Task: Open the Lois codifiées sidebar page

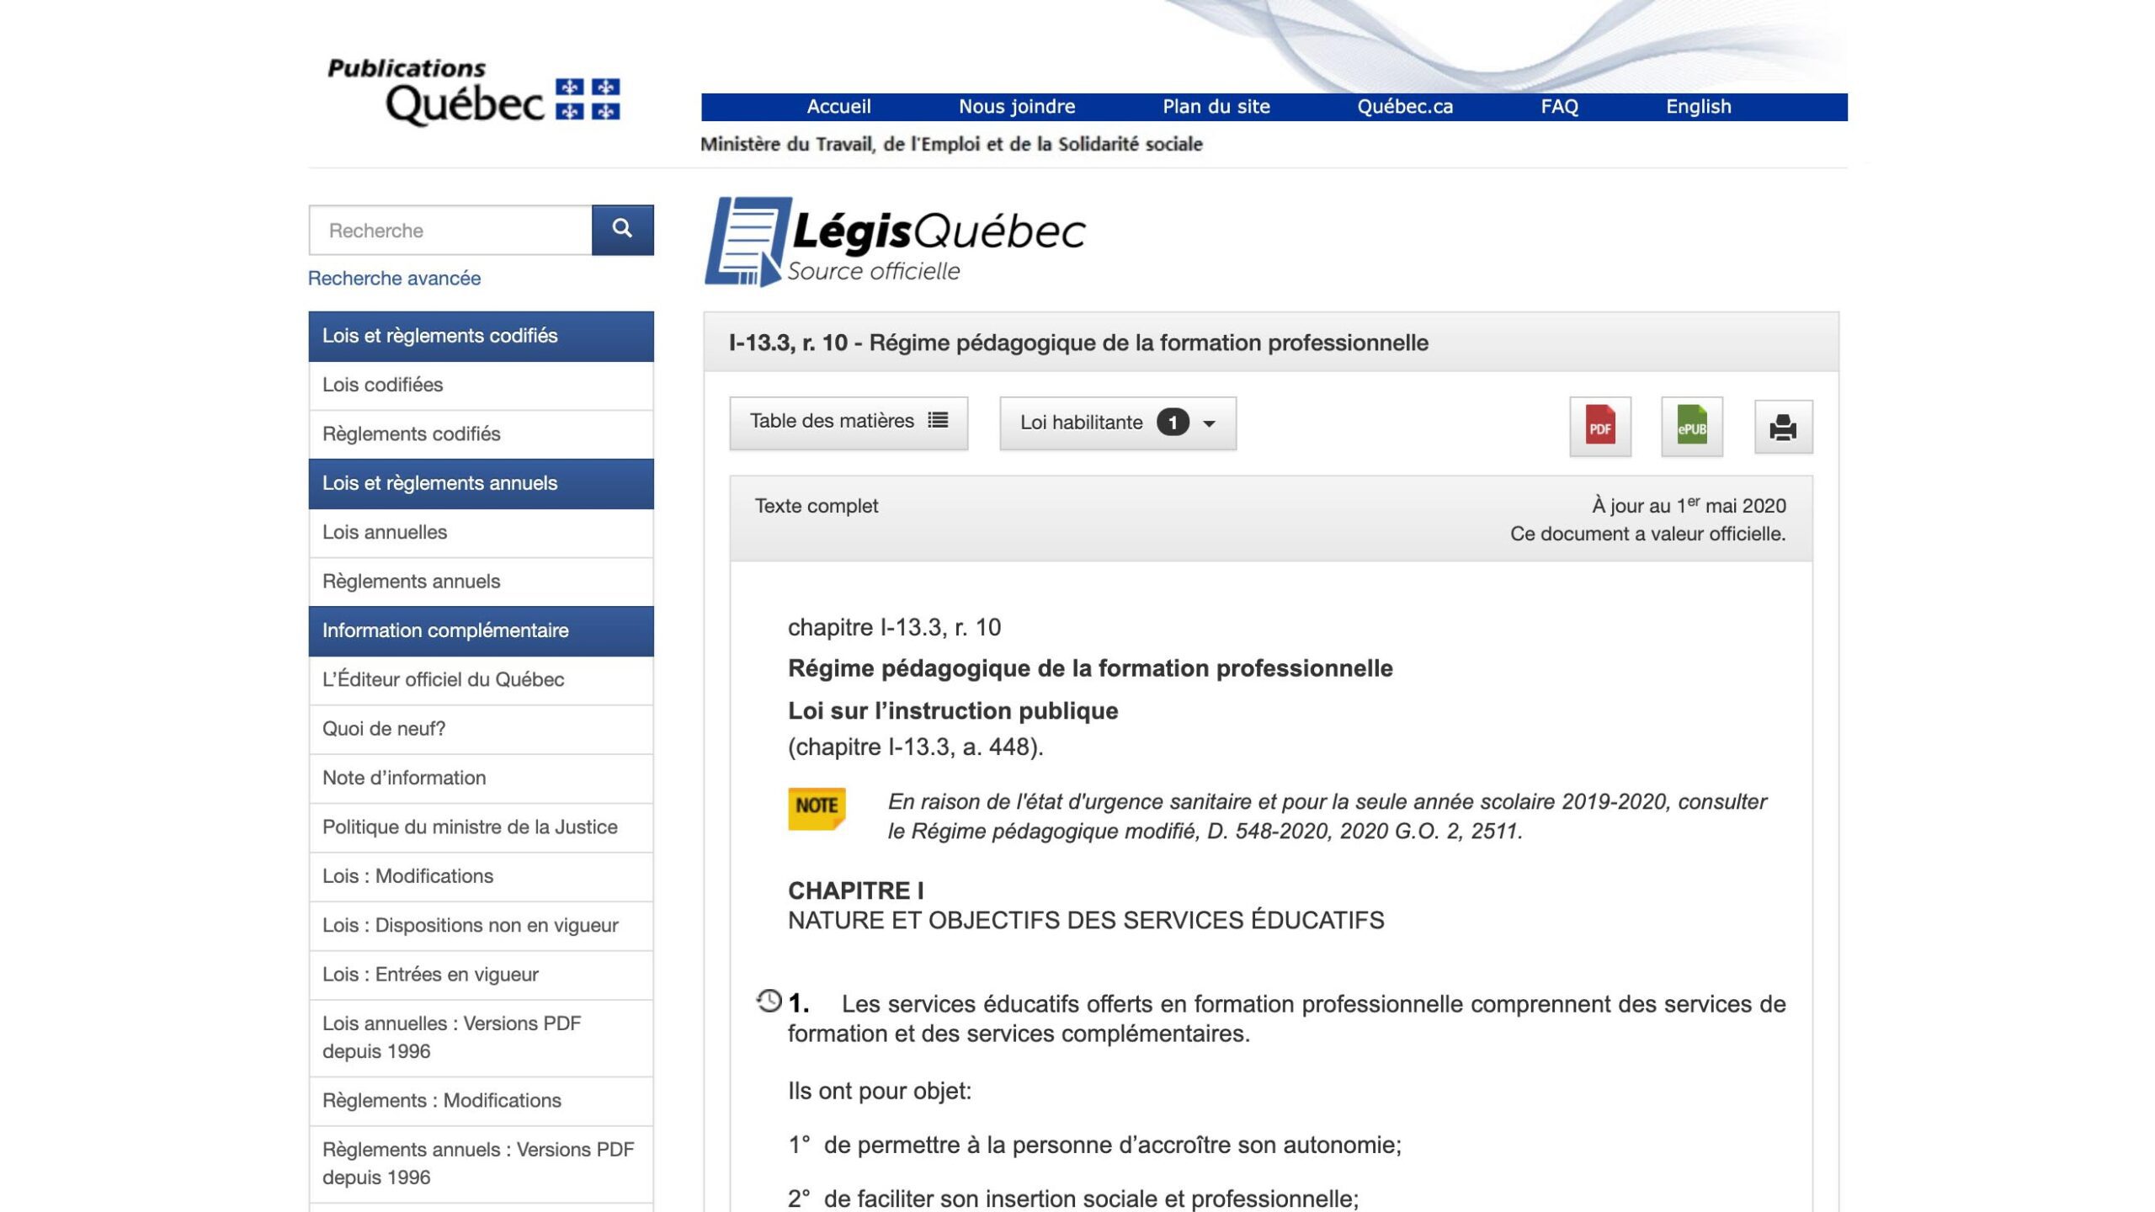Action: 383,385
